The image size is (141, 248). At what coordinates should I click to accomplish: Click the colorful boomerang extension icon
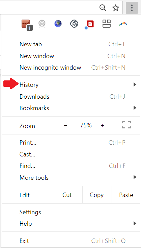pos(123,24)
